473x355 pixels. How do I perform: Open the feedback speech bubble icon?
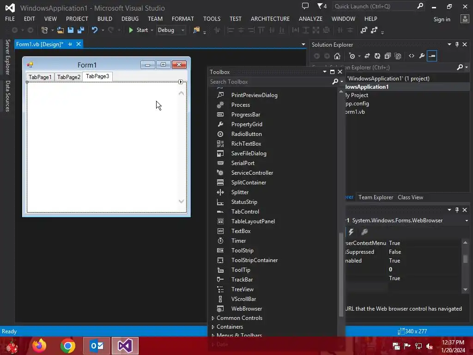[x=305, y=6]
